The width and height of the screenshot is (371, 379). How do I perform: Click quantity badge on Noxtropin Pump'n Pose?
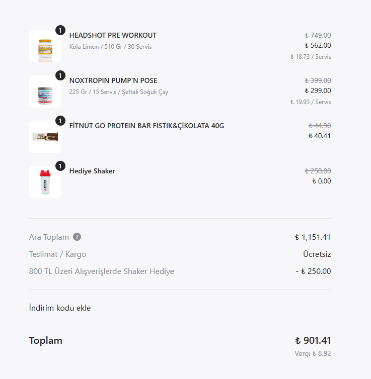[60, 75]
